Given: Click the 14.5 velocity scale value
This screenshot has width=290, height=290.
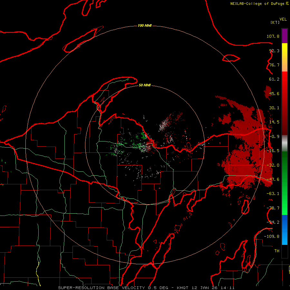Looking at the screenshot, I should (x=274, y=122).
